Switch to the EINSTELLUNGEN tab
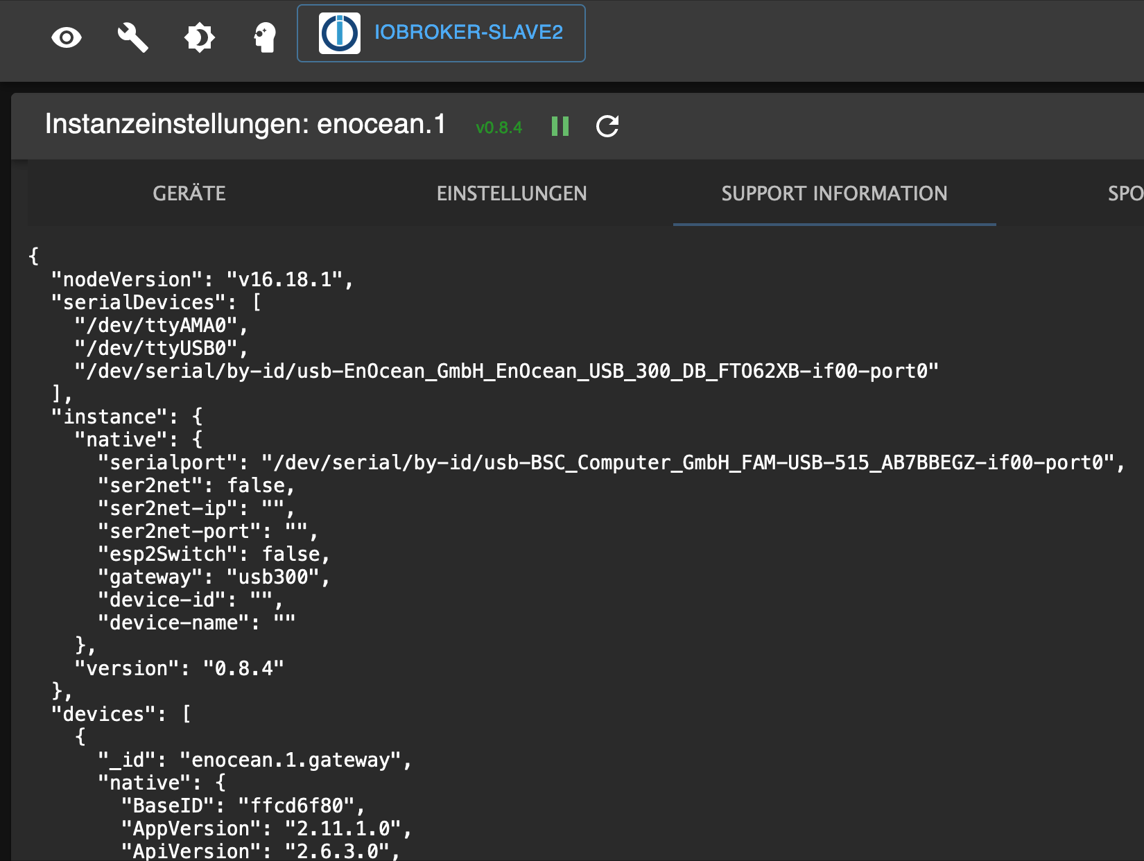 (512, 193)
